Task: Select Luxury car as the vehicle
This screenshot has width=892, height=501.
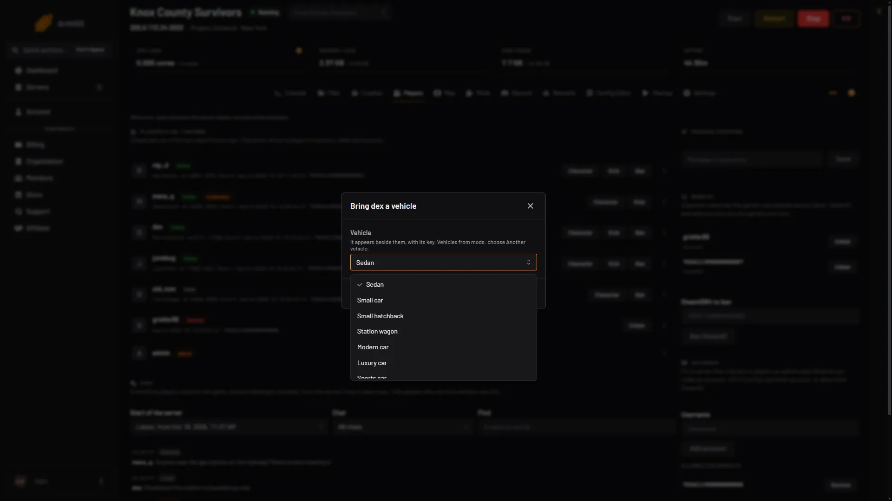Action: (443, 363)
